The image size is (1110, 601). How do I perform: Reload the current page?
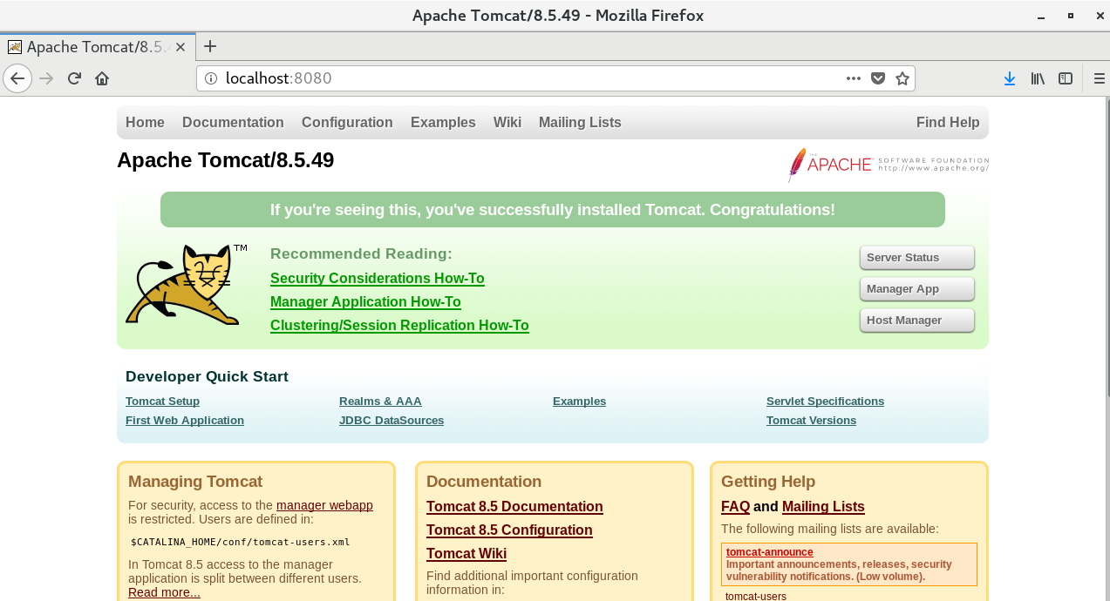(74, 78)
